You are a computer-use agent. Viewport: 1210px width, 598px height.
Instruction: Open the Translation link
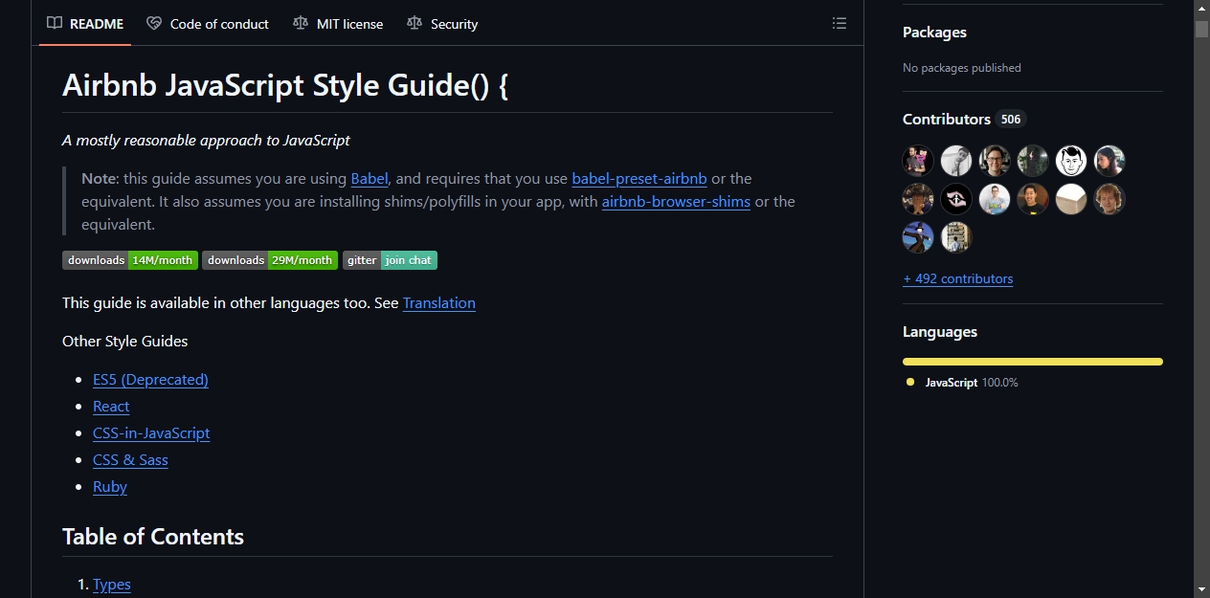point(439,302)
